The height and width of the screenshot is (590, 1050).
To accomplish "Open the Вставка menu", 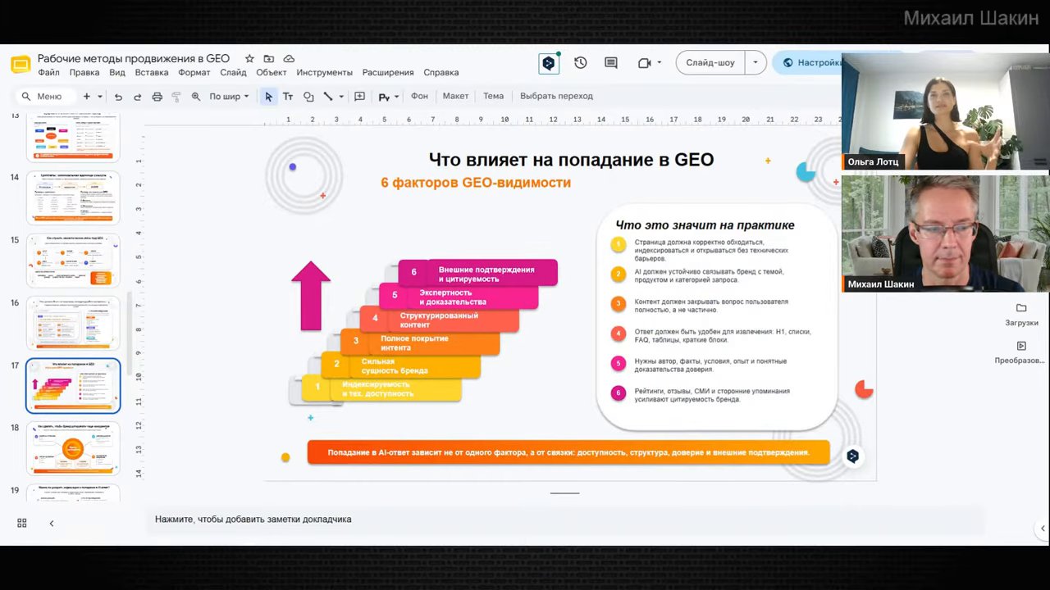I will (x=152, y=72).
